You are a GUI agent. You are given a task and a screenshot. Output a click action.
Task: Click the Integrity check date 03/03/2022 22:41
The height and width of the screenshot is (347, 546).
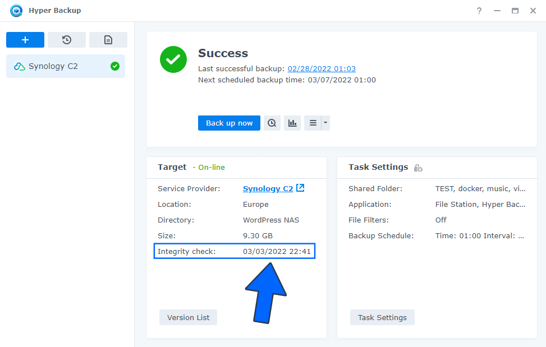click(x=277, y=251)
